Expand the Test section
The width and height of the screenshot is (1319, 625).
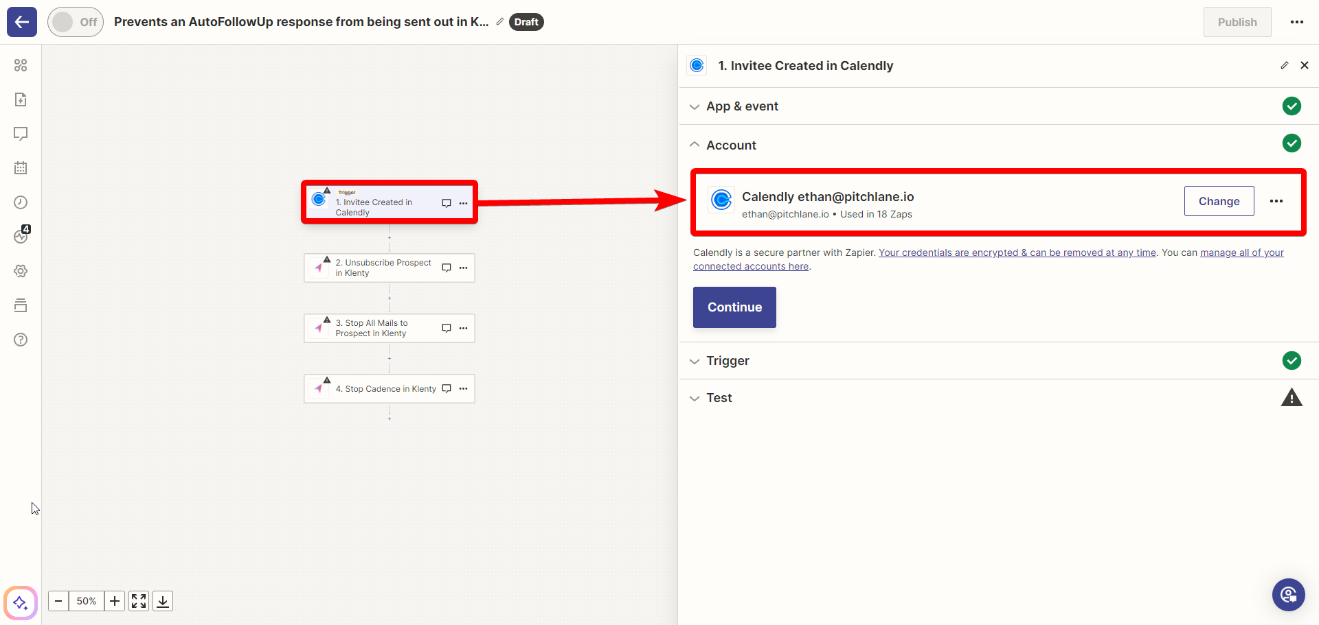point(999,398)
